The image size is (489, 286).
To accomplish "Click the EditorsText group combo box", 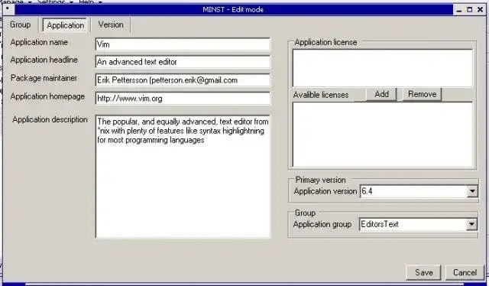I will click(x=418, y=224).
